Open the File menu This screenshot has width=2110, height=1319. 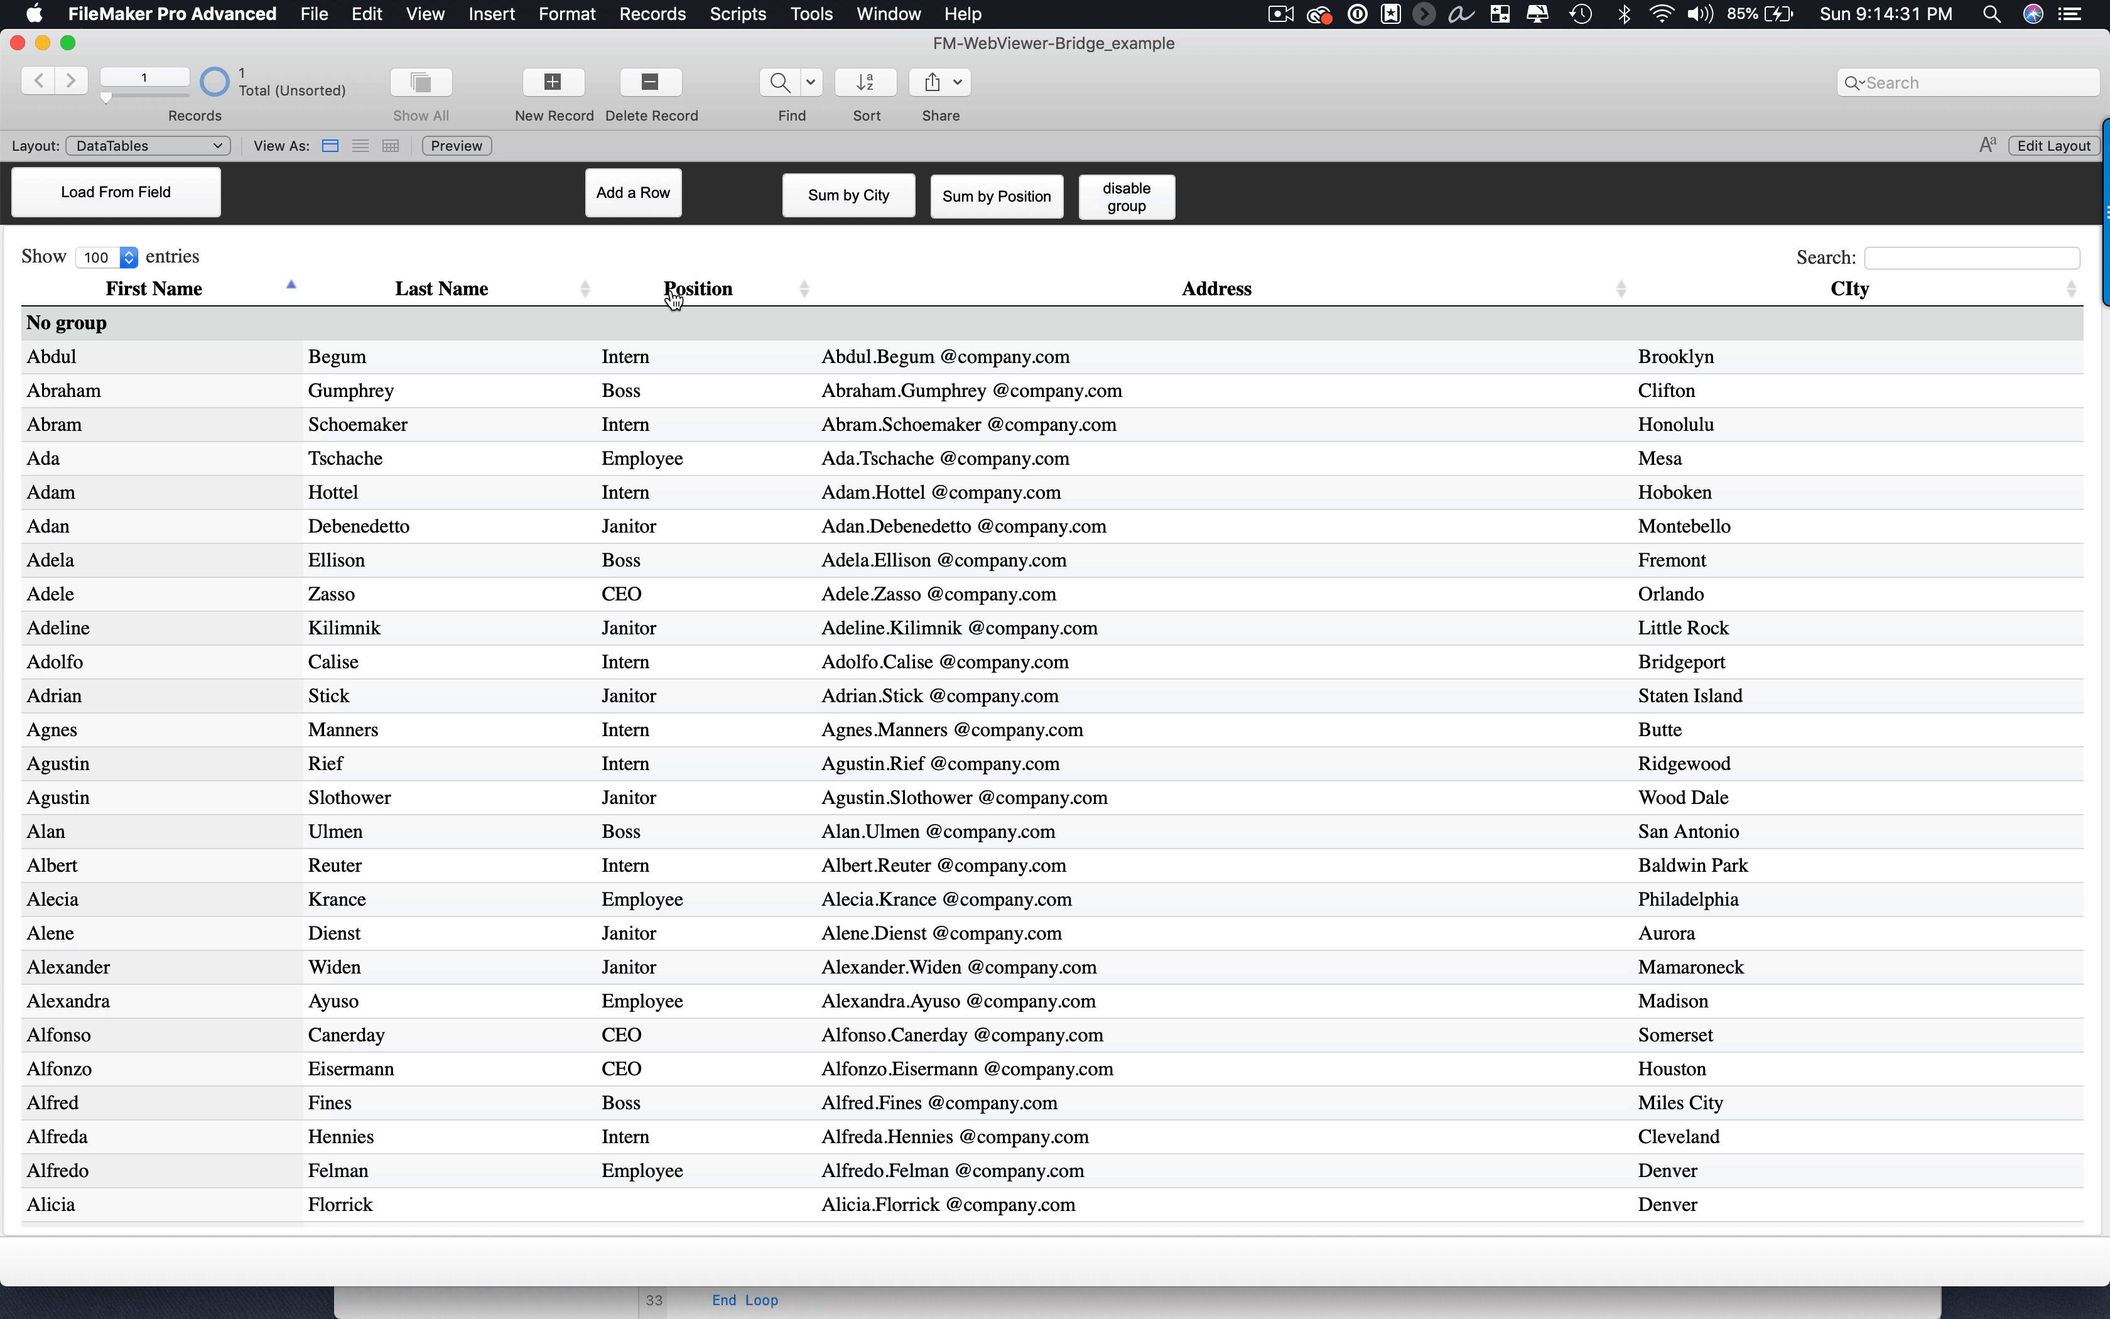[x=314, y=14]
